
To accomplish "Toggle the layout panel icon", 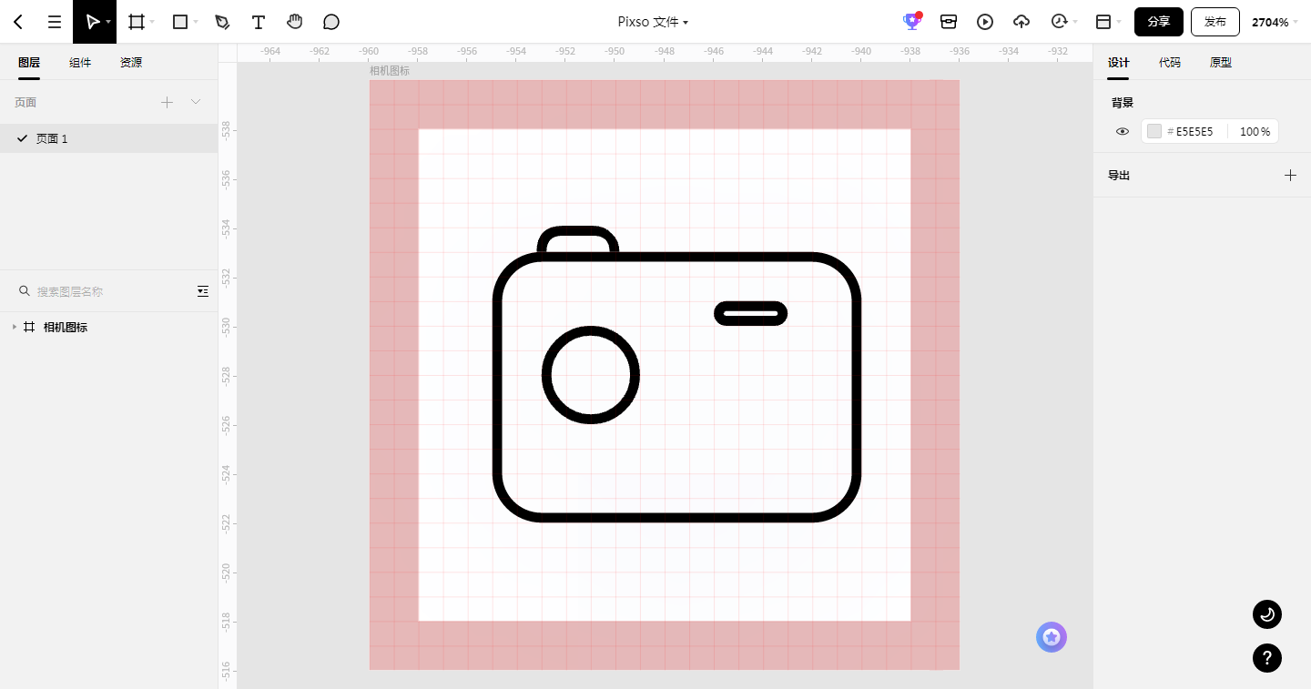I will [1103, 22].
